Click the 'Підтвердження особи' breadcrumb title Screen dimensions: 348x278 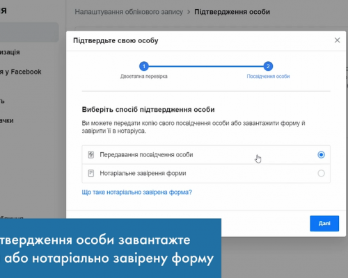[x=232, y=12]
